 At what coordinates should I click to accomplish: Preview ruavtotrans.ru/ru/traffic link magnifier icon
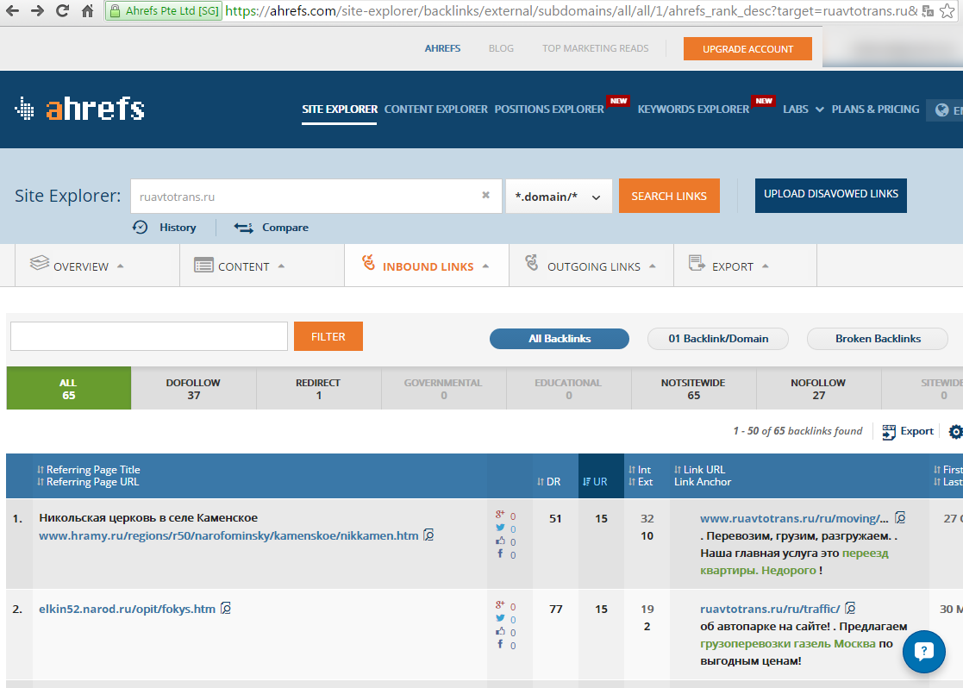point(850,608)
